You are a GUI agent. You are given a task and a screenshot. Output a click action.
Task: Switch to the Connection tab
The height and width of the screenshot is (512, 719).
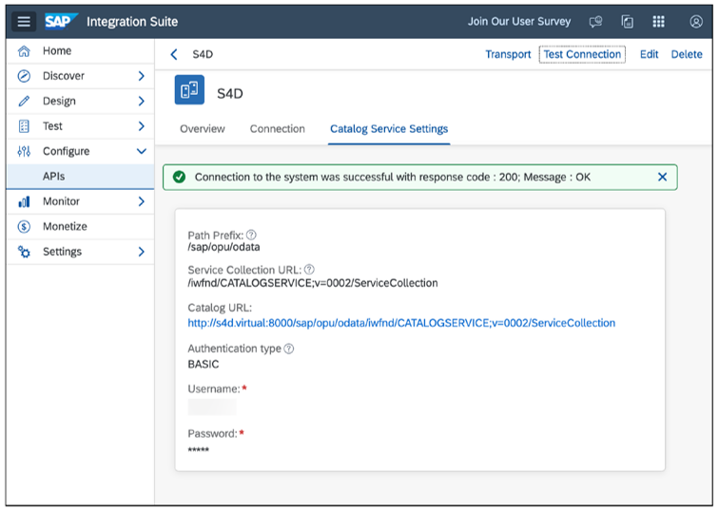pyautogui.click(x=277, y=129)
